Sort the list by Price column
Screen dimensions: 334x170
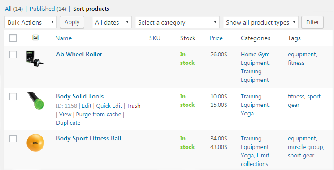pos(216,38)
